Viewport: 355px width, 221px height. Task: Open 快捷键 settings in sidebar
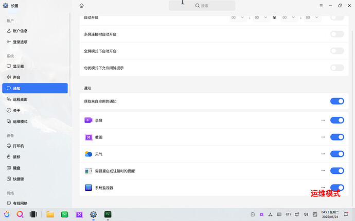tap(35, 179)
